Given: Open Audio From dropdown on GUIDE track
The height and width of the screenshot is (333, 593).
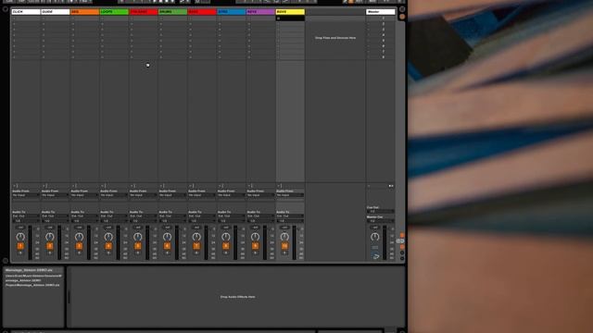Looking at the screenshot, I should (56, 195).
